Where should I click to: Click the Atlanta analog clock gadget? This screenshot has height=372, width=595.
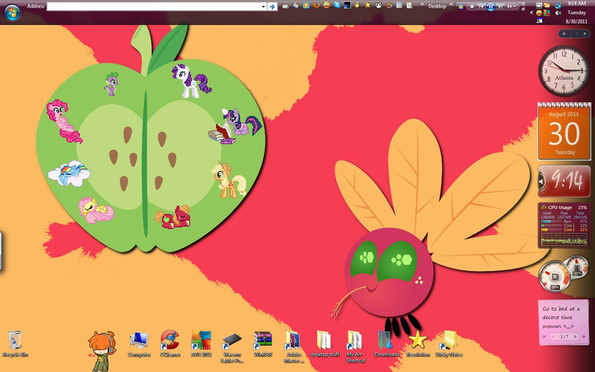564,71
